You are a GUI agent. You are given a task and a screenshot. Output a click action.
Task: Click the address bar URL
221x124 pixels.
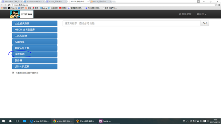tap(21, 5)
